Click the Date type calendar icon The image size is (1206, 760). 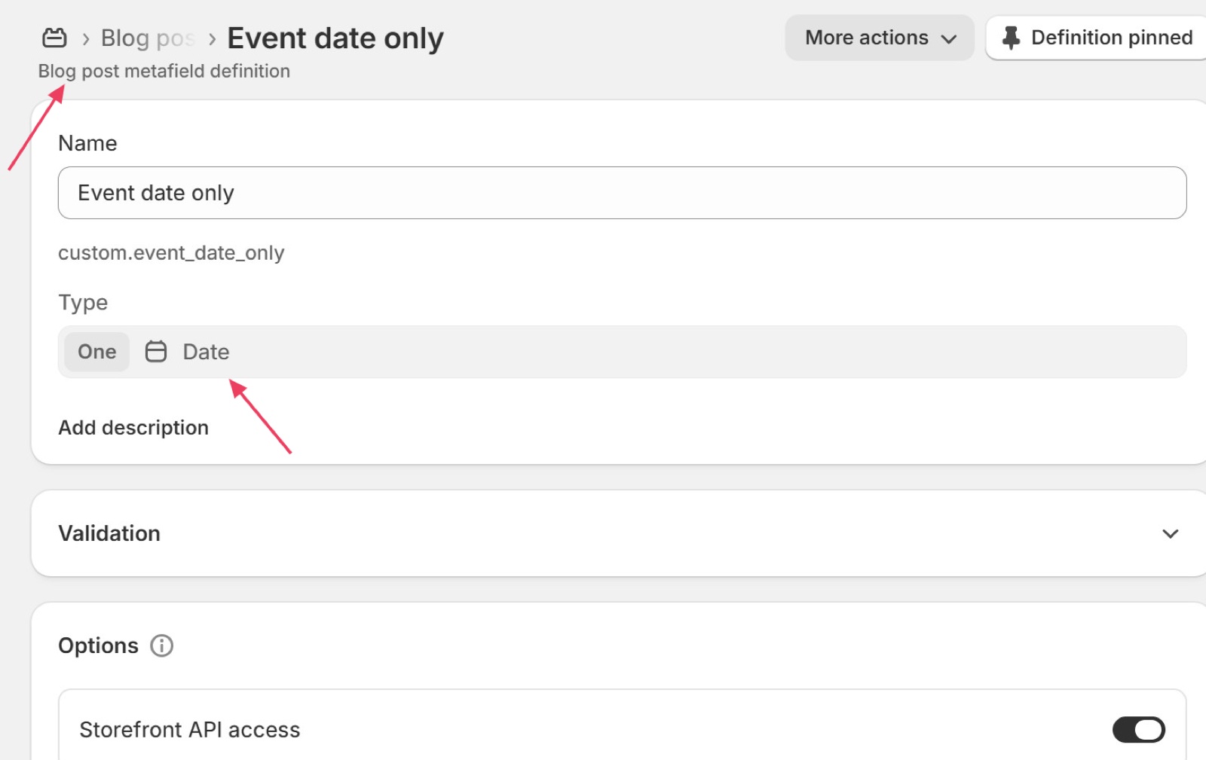tap(156, 352)
